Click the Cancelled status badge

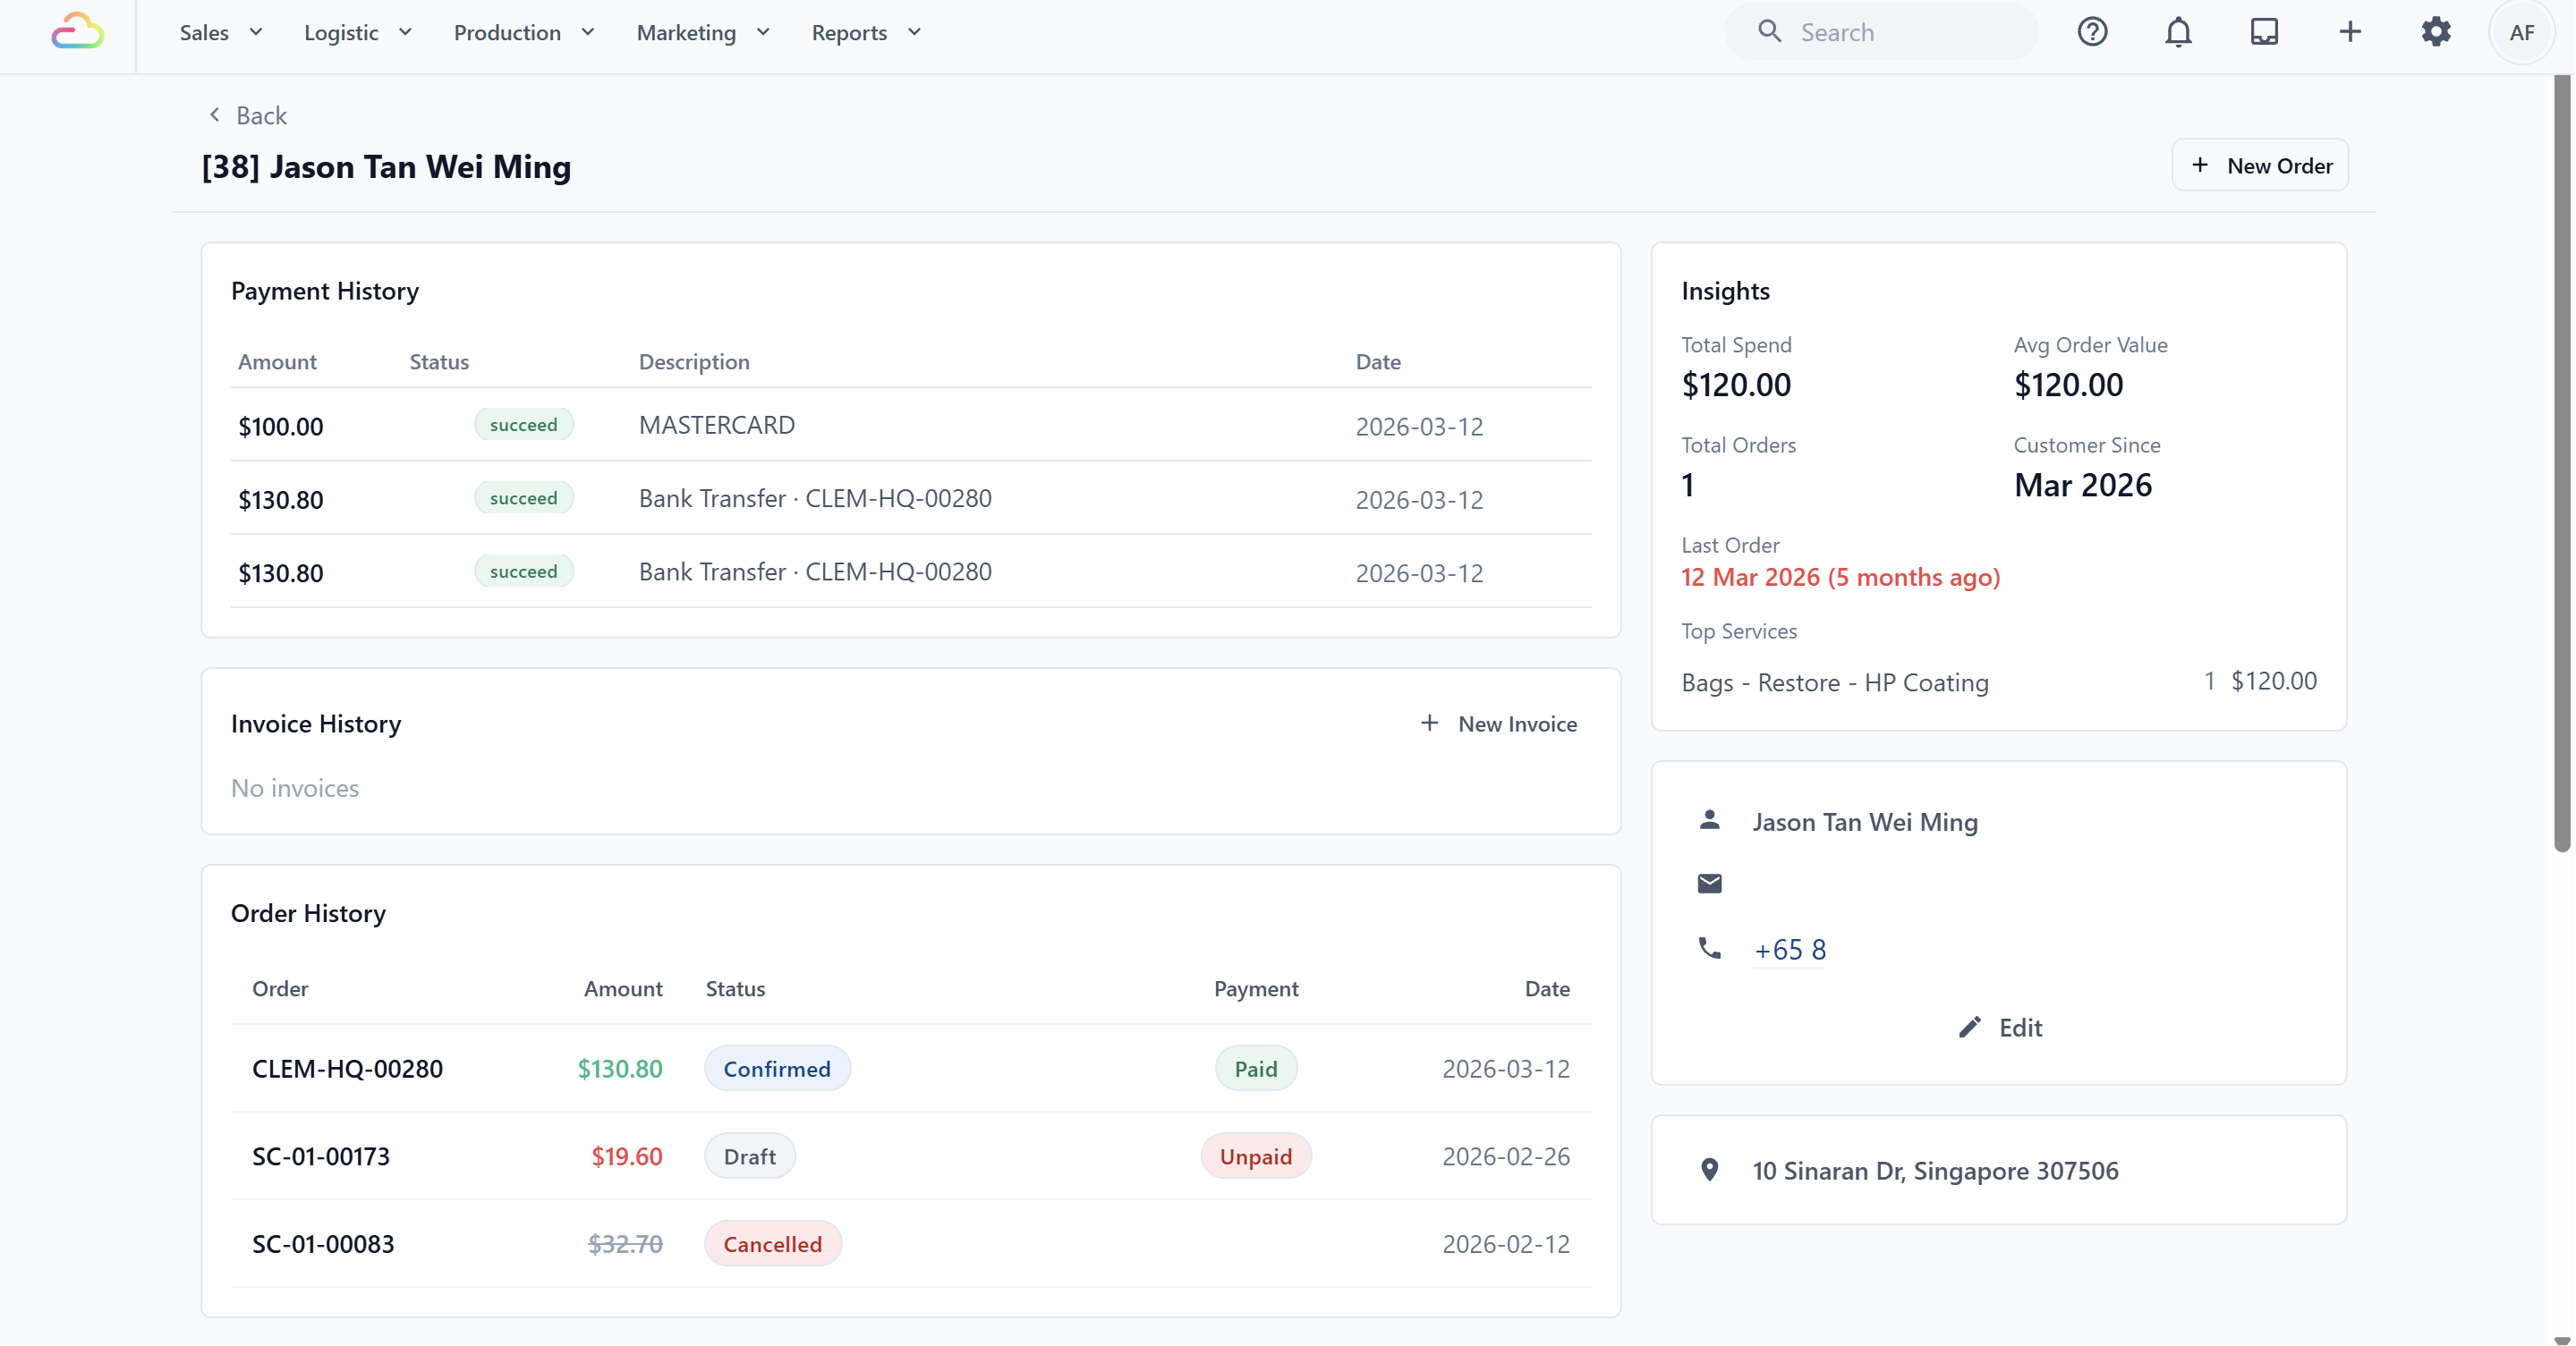click(x=772, y=1244)
